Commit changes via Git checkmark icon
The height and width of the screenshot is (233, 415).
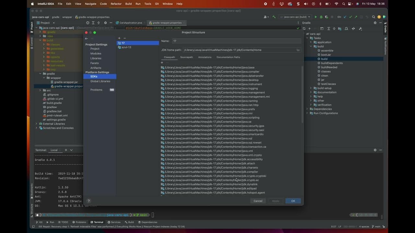tap(350, 17)
